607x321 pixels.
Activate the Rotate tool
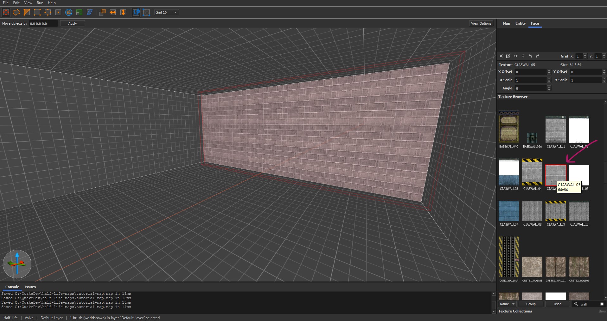69,12
